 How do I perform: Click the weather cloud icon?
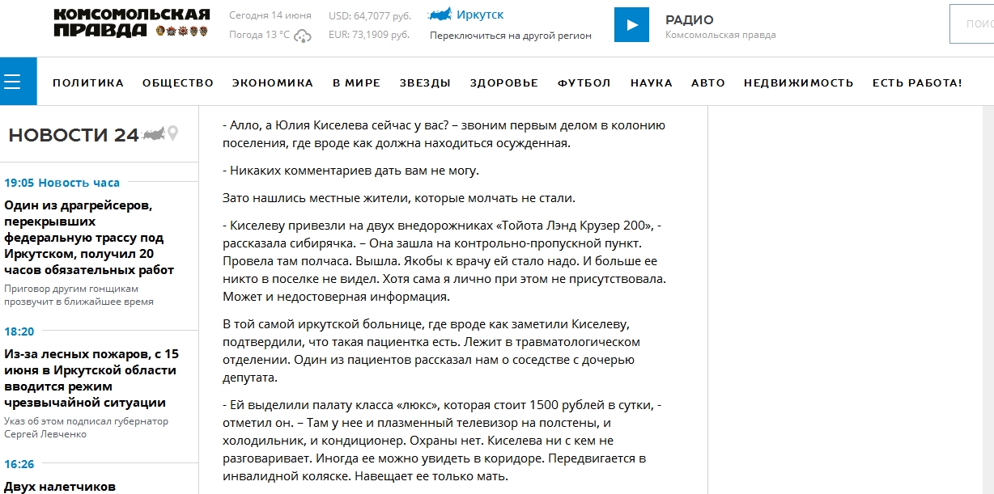(x=303, y=36)
